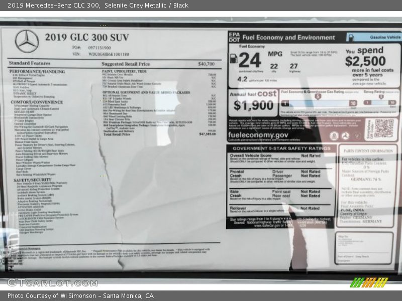Click the 22 city MPG value
The width and height of the screenshot is (402, 301).
[x=274, y=66]
